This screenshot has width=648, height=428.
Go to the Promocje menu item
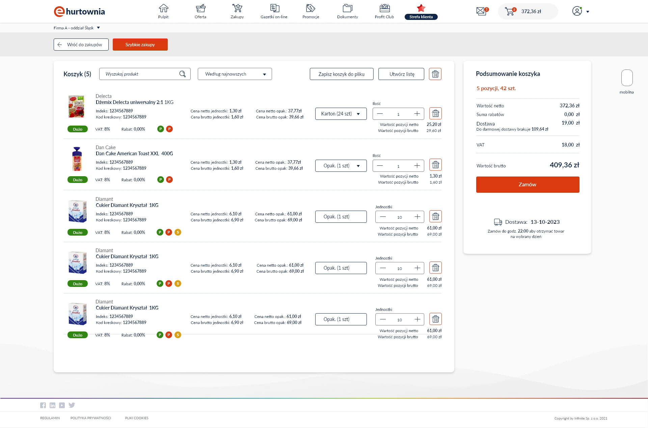pyautogui.click(x=310, y=11)
